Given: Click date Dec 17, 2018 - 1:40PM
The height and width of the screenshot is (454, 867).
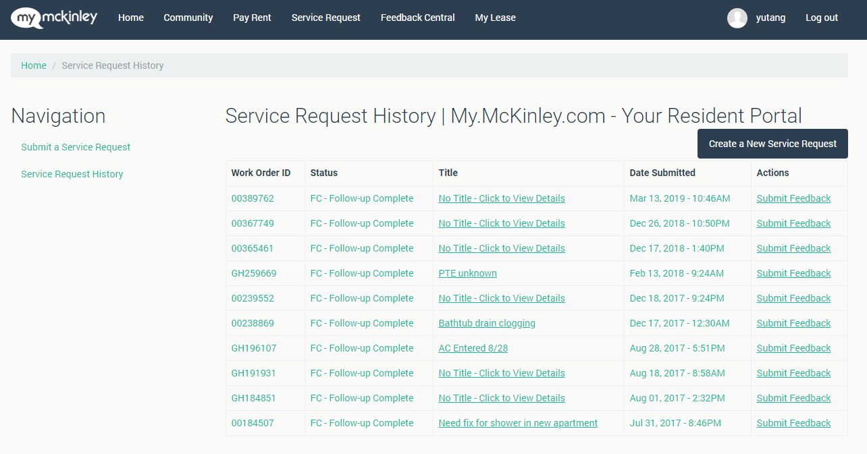Looking at the screenshot, I should click(677, 248).
